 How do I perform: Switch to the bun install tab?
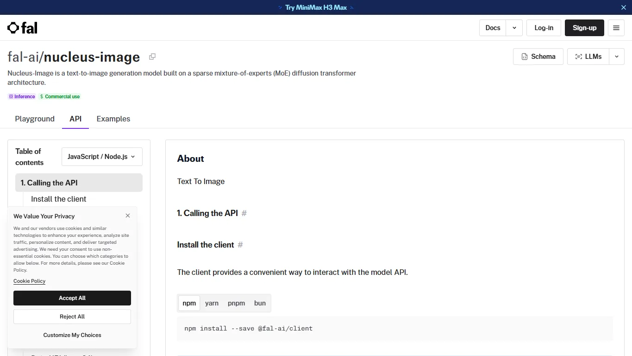(260, 303)
